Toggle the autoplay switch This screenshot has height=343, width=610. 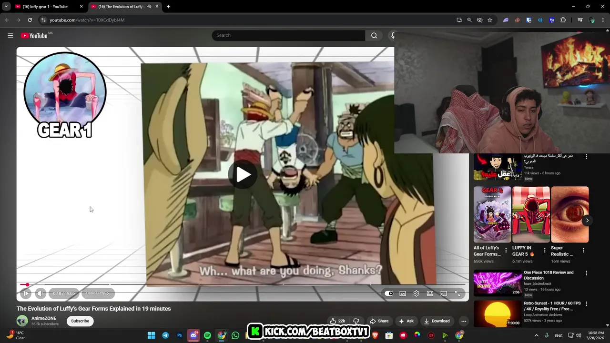click(x=389, y=293)
